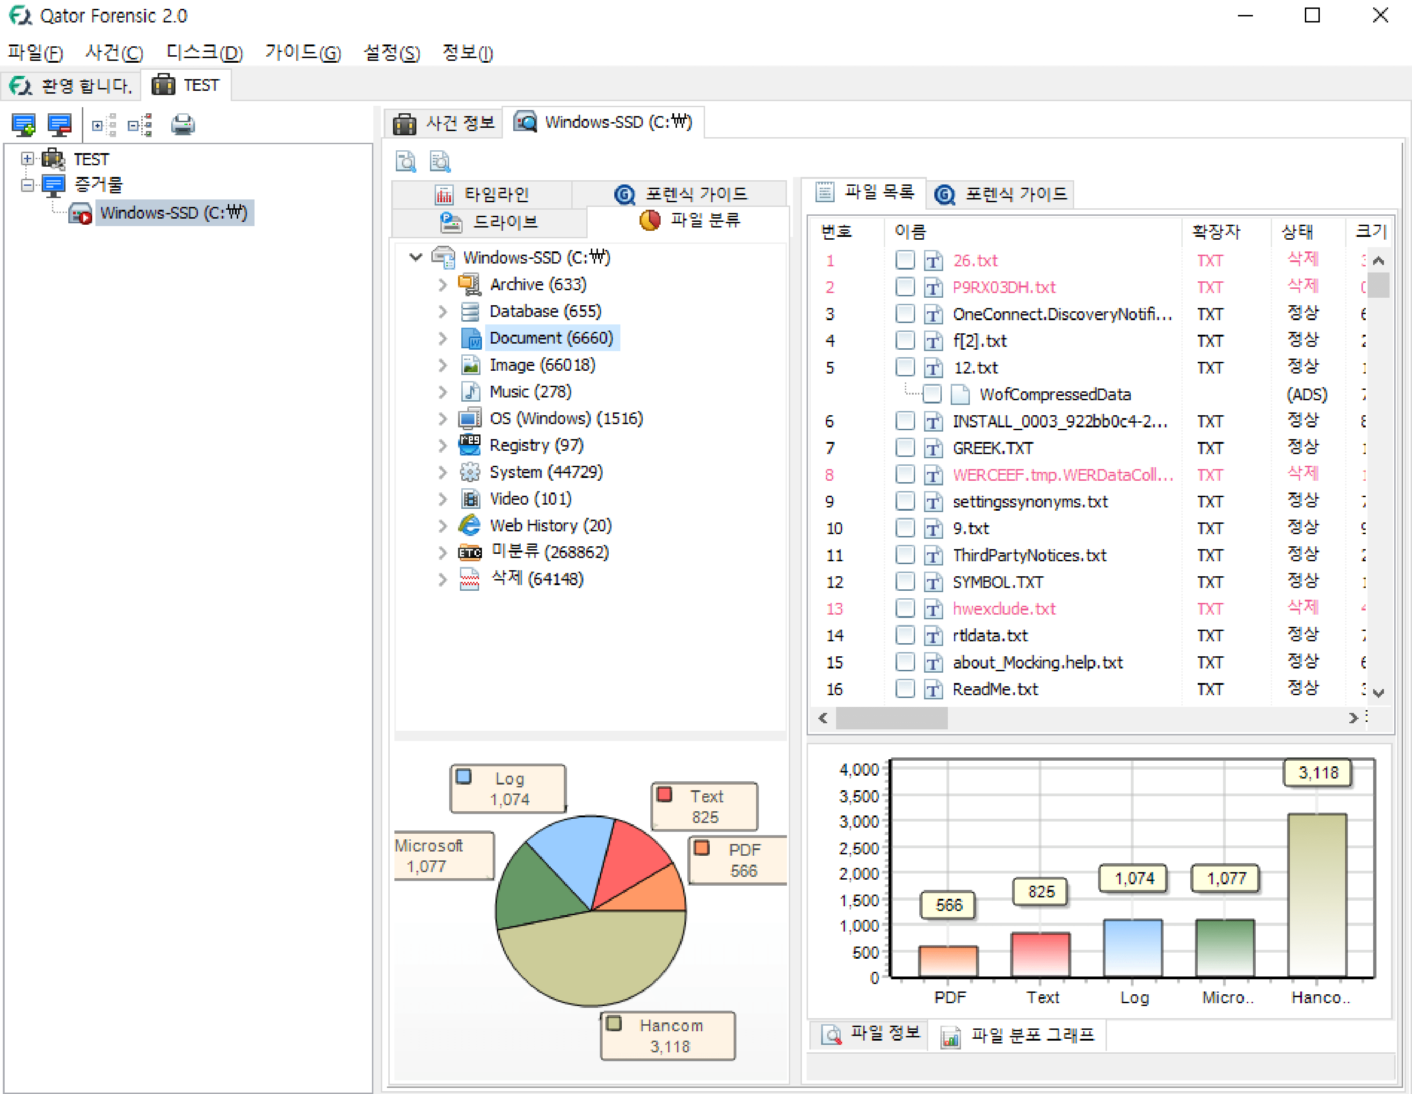The height and width of the screenshot is (1094, 1412).
Task: Select the OS (Windows) category icon
Action: (x=470, y=419)
